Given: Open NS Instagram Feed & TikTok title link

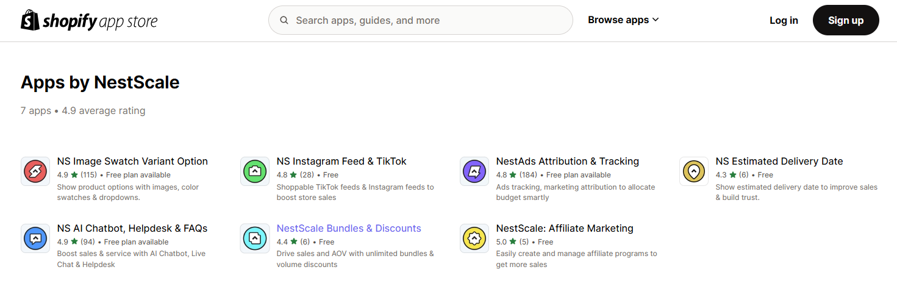Looking at the screenshot, I should (x=341, y=162).
